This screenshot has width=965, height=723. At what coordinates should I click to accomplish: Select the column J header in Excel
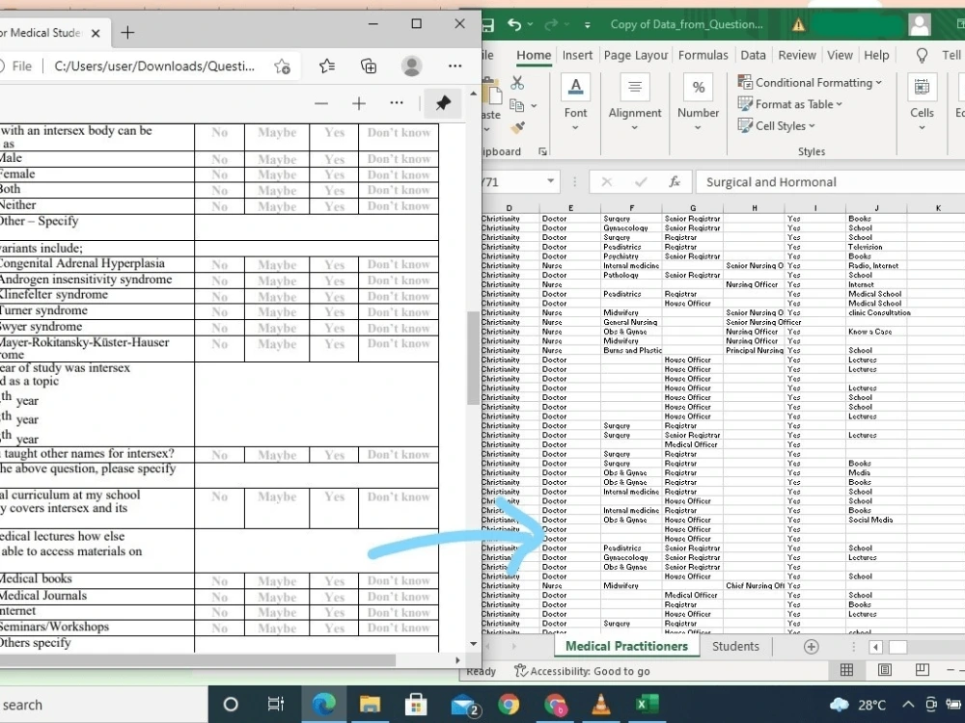point(876,208)
